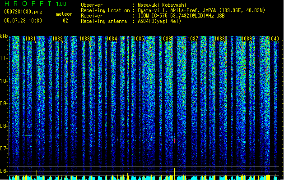Image resolution: width=284 pixels, height=180 pixels.
Task: Click the 1038 time marker
Action: 220,39
